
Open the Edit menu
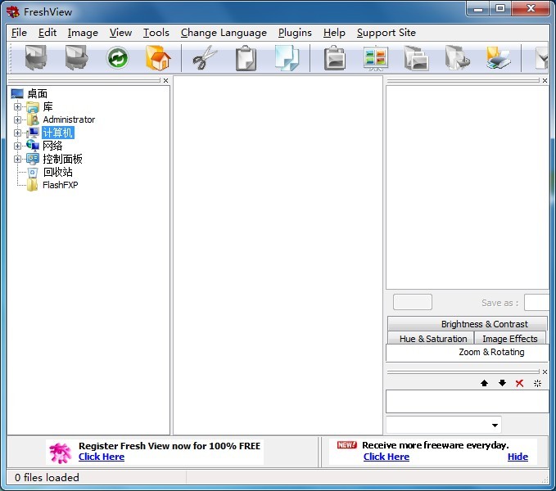click(47, 33)
